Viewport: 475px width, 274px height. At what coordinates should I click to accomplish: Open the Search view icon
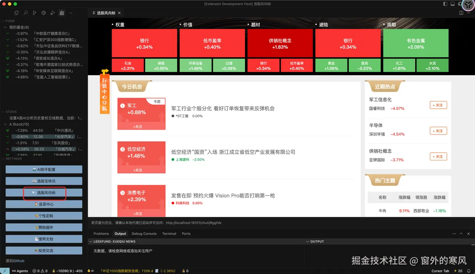(26, 12)
